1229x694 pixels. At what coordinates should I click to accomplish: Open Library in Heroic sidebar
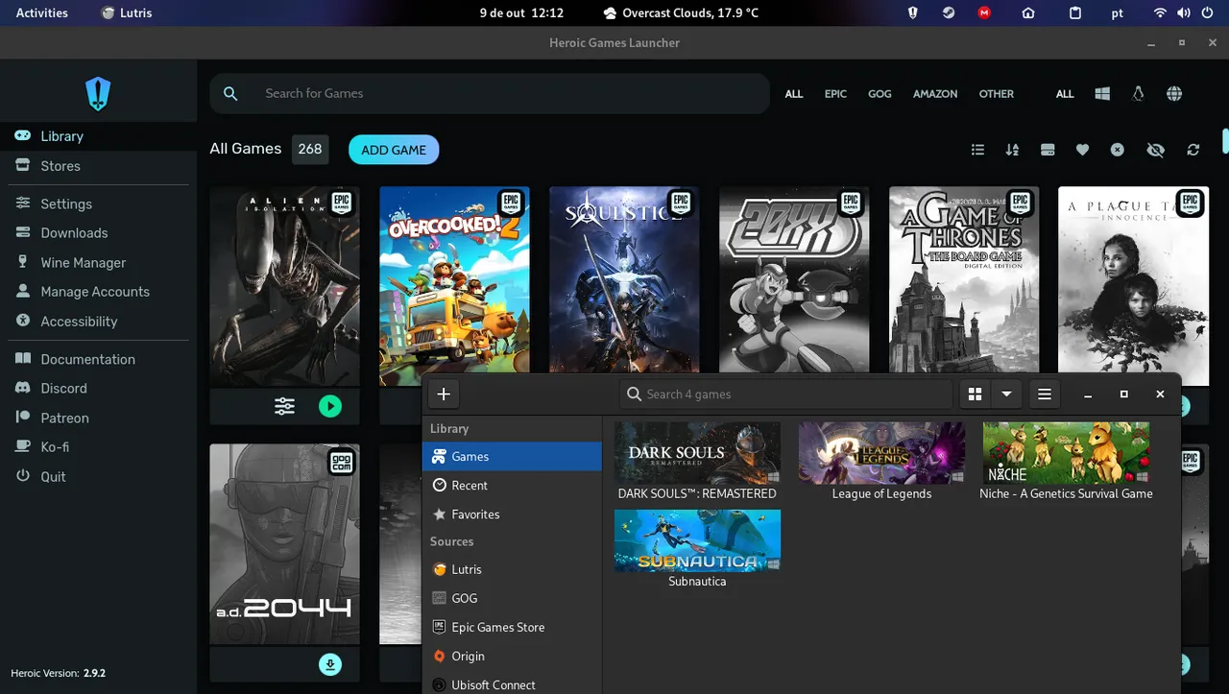tap(98, 136)
